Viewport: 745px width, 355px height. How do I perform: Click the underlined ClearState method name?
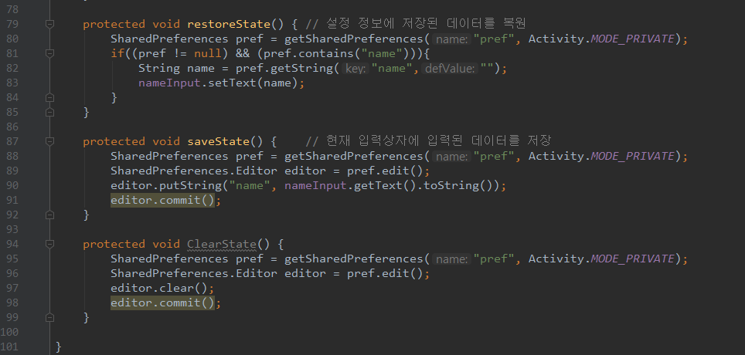tap(222, 244)
